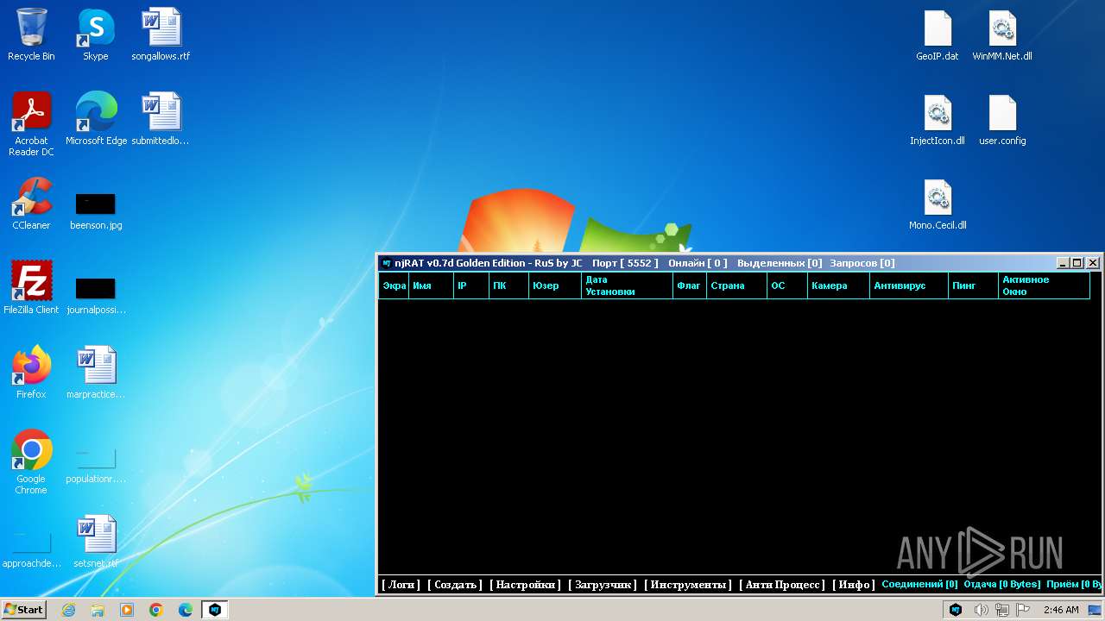Select the populationr... file icon
The width and height of the screenshot is (1105, 621).
[96, 466]
